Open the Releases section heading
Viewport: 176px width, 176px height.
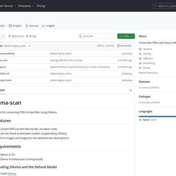pyautogui.click(x=144, y=82)
